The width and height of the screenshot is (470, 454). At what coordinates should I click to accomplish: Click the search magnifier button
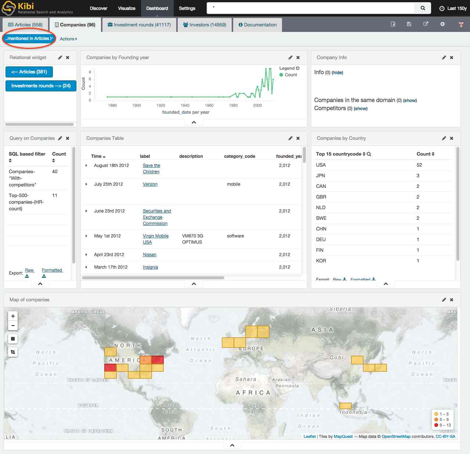(423, 8)
